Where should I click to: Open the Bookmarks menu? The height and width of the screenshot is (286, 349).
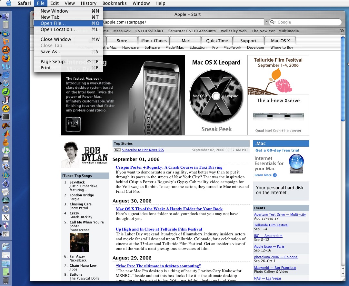coord(115,3)
